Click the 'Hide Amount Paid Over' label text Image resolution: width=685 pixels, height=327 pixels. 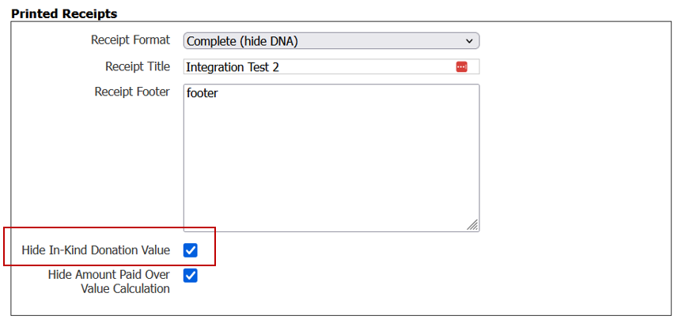coord(108,275)
